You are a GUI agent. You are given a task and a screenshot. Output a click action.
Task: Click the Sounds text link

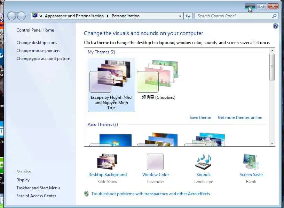click(203, 175)
